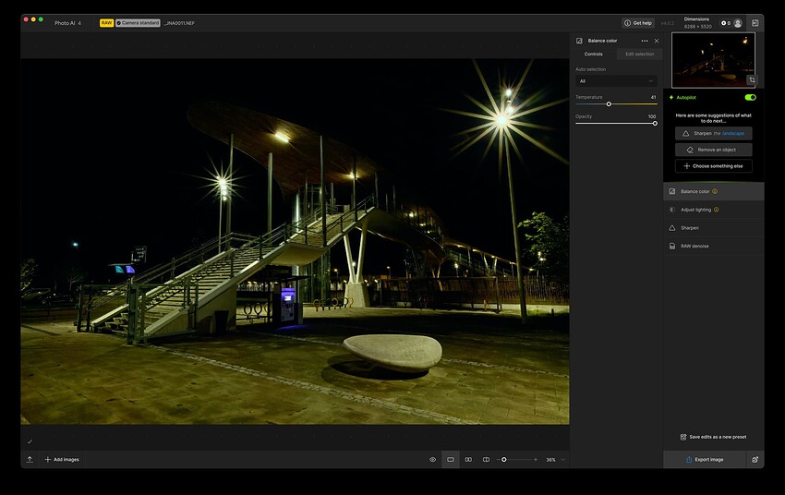Select the single image view icon
Screen dimensions: 785x495
click(451, 459)
